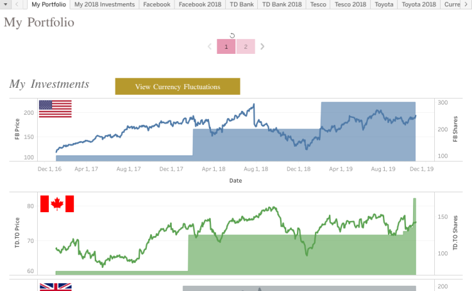Open the Toyota tab

coord(384,4)
